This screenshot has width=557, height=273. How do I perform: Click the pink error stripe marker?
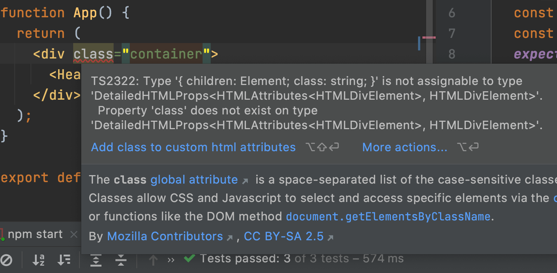click(x=429, y=38)
